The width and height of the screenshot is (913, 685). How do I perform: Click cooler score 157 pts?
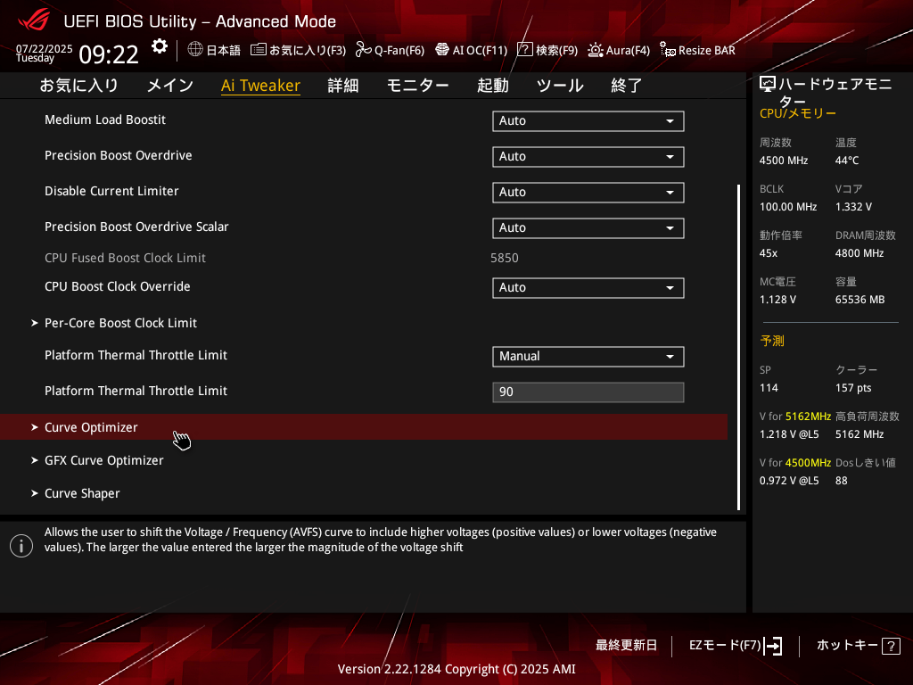[853, 388]
